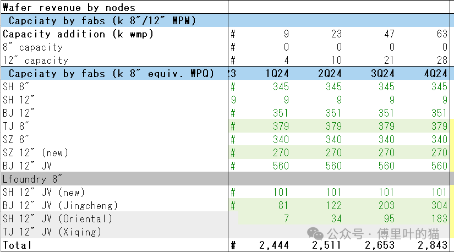The height and width of the screenshot is (252, 454).
Task: Click the "BJ 12" JV (Jingcheng)" row label
Action: (61, 206)
